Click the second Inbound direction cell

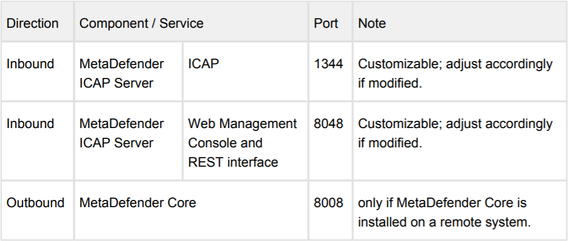point(38,141)
